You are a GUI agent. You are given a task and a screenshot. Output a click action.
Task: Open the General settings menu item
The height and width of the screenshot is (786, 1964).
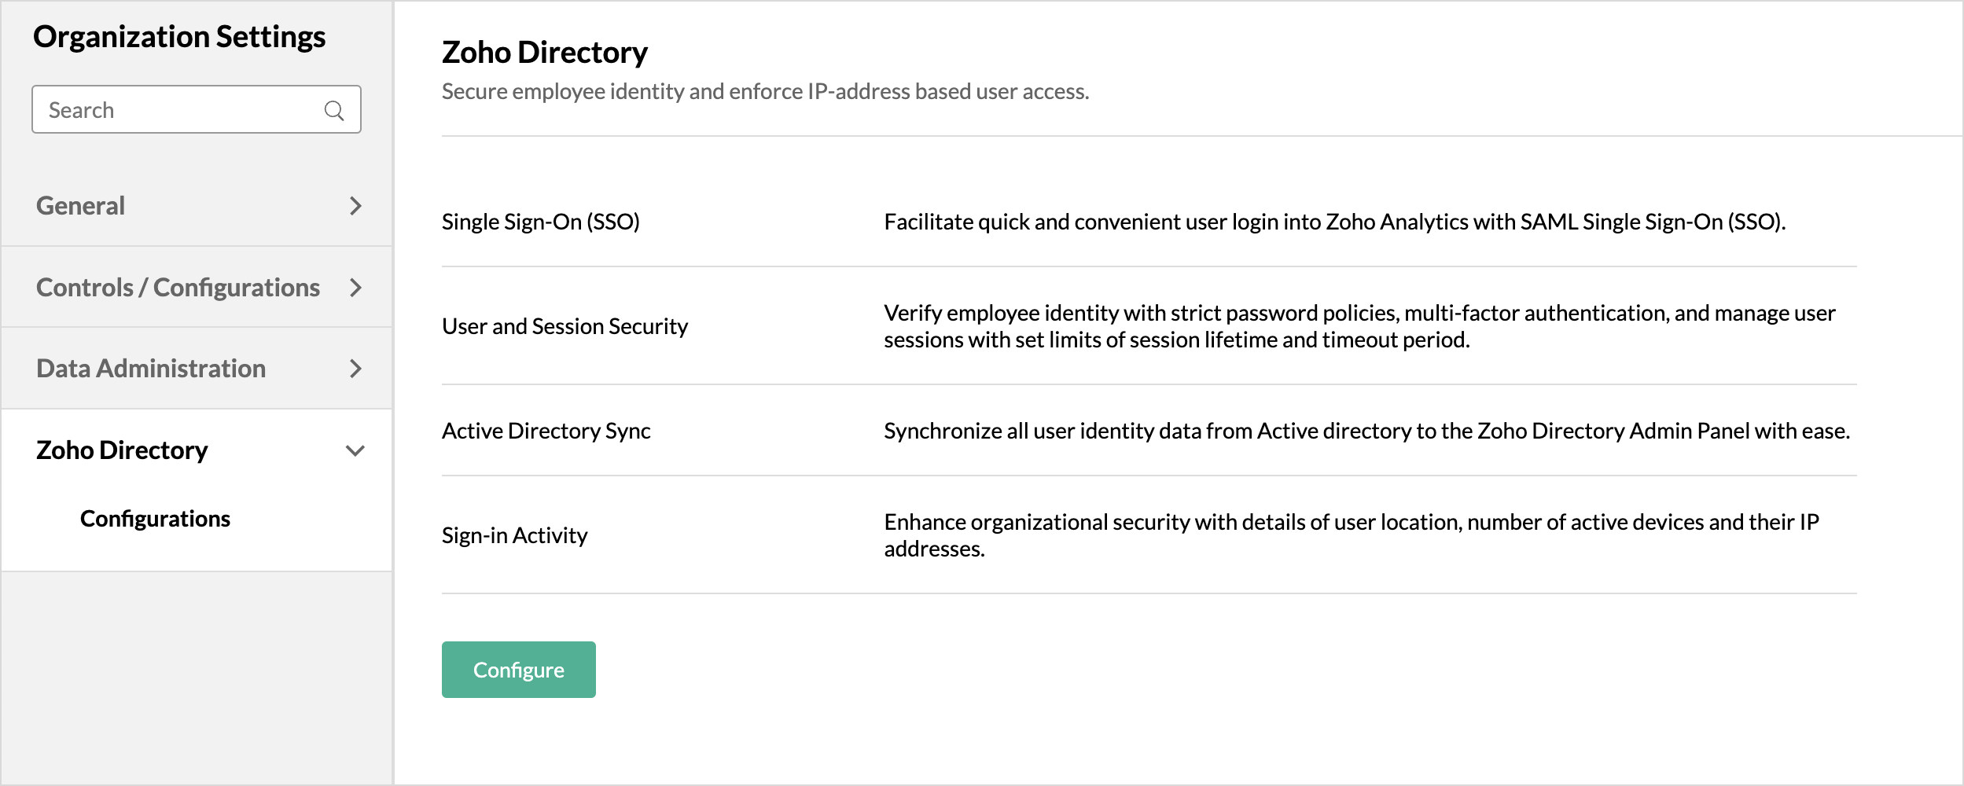click(81, 206)
